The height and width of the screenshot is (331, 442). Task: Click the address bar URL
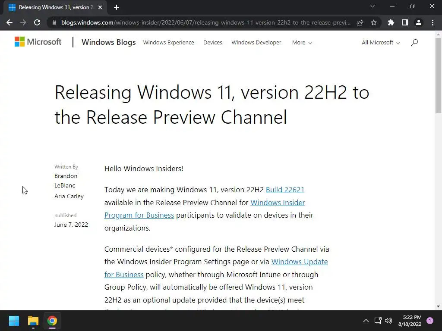[206, 22]
